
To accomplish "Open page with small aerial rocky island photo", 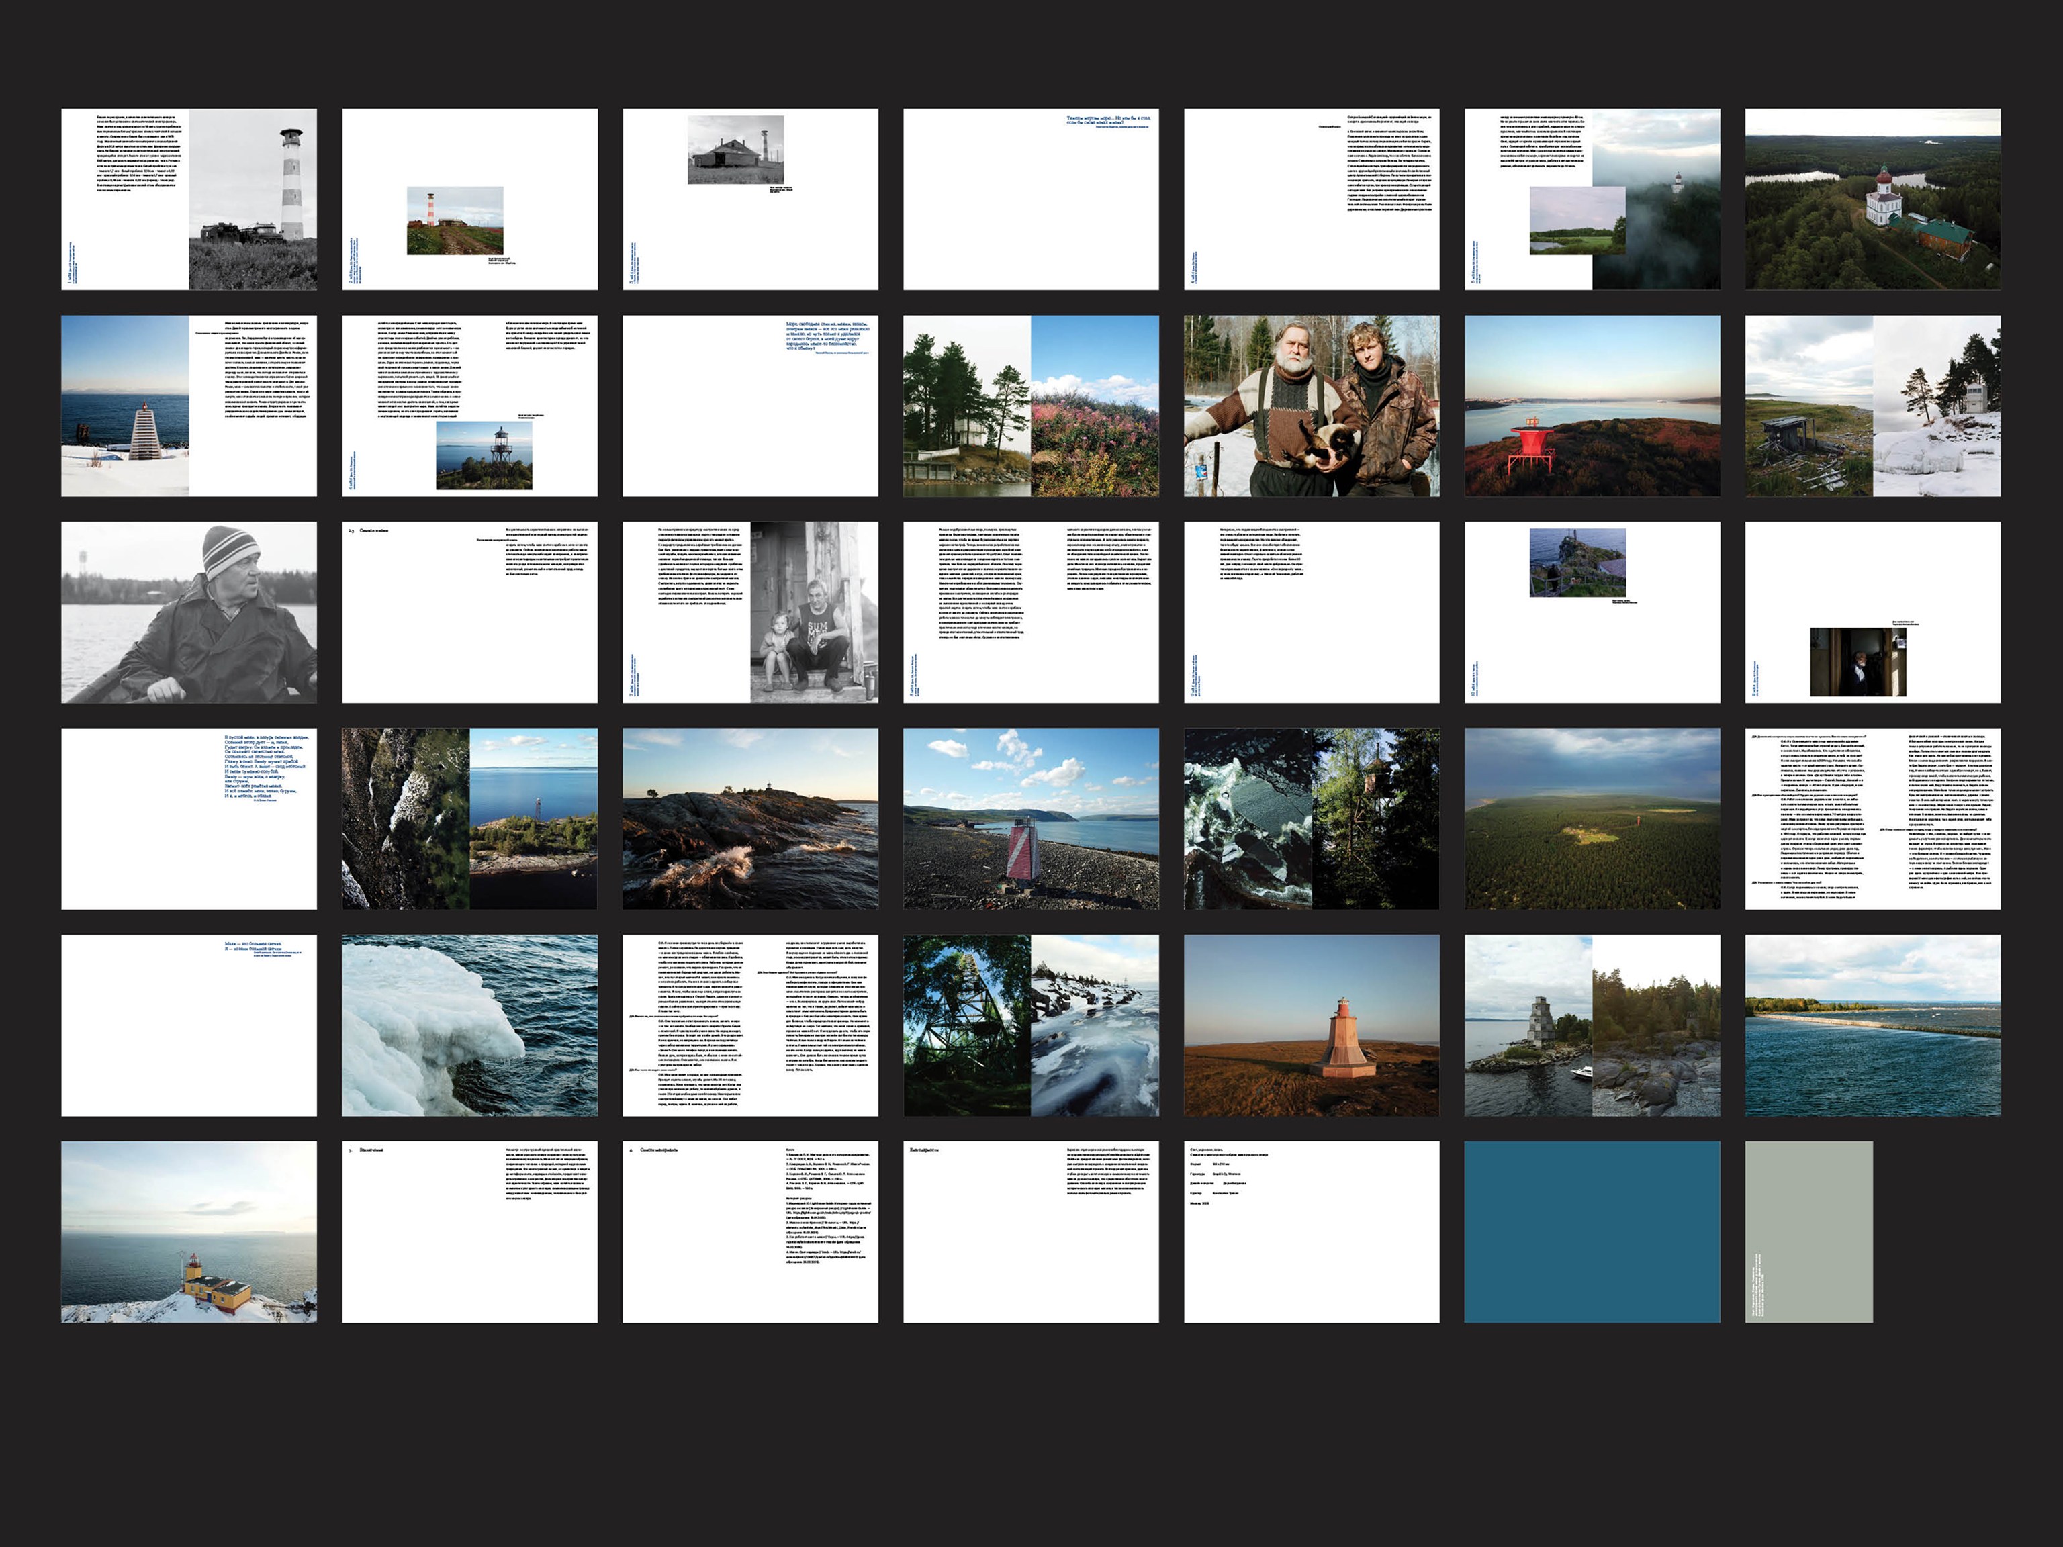I will tap(1592, 612).
